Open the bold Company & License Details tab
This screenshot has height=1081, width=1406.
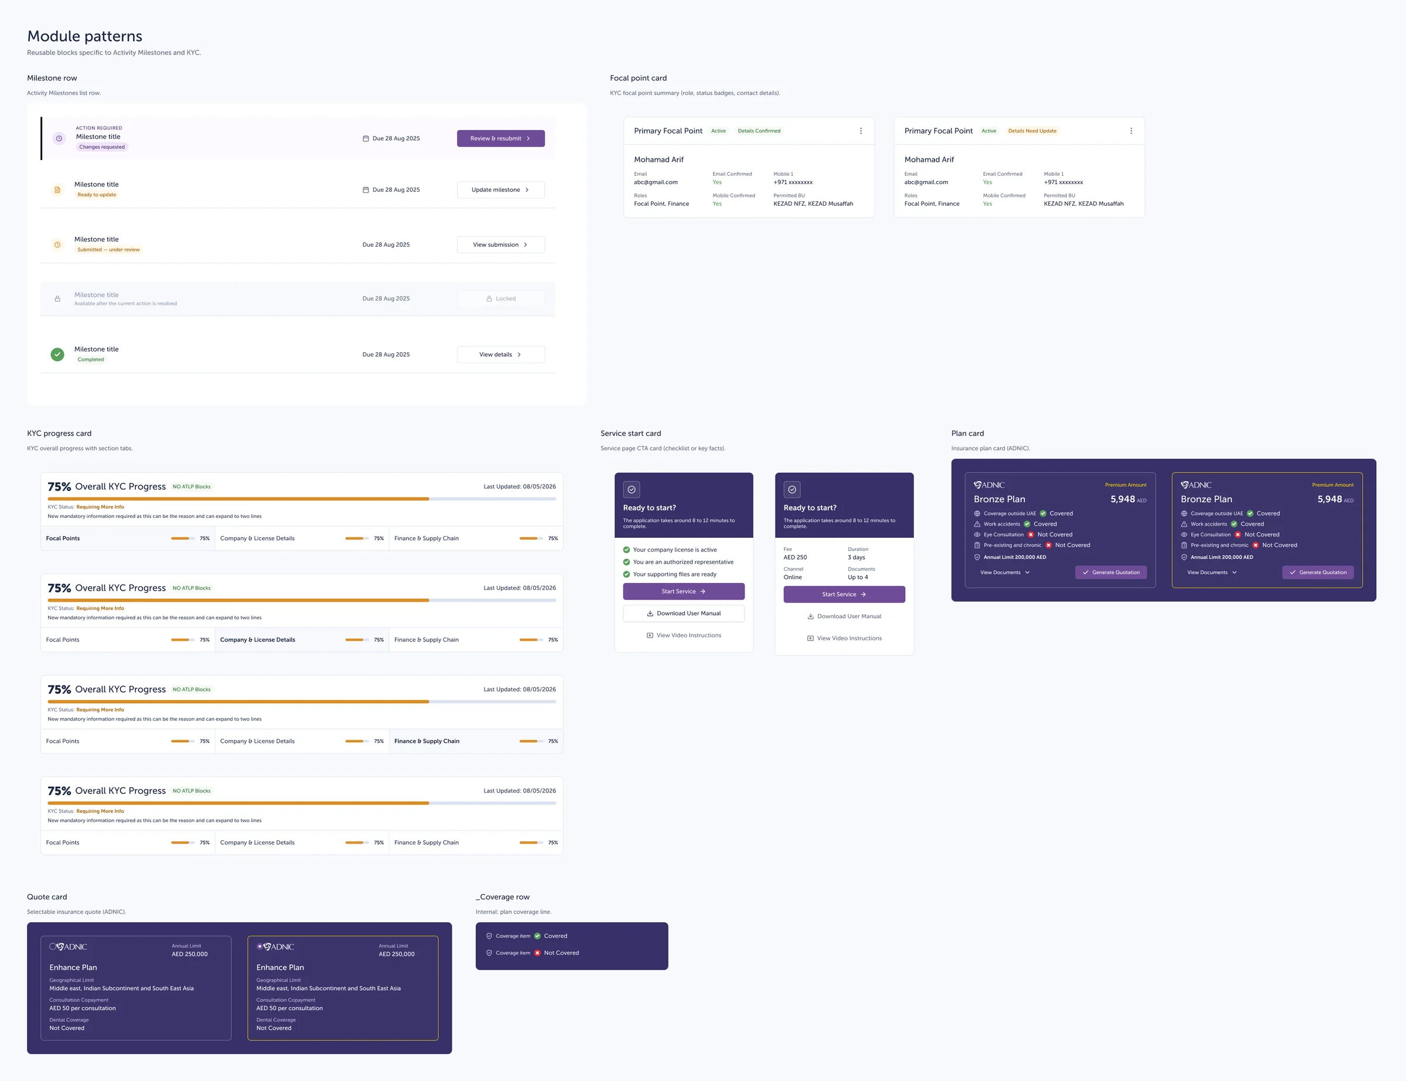click(x=302, y=640)
